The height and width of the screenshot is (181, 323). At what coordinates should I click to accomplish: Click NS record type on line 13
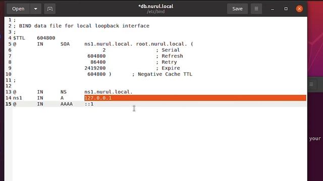(64, 92)
